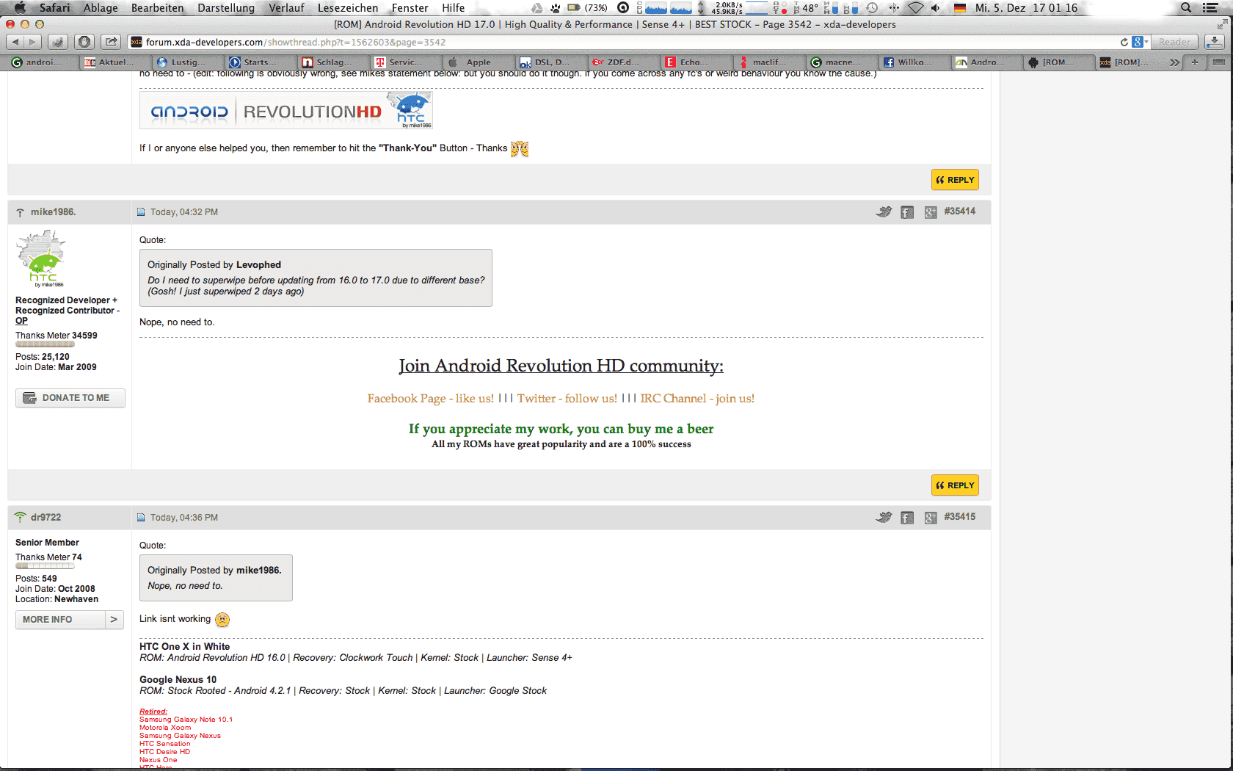The height and width of the screenshot is (771, 1233).
Task: Share post #35414 on Facebook
Action: pos(907,212)
